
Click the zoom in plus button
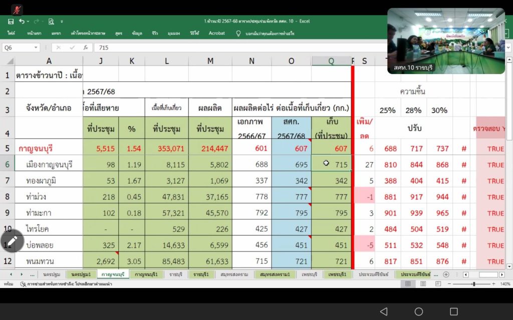494,284
